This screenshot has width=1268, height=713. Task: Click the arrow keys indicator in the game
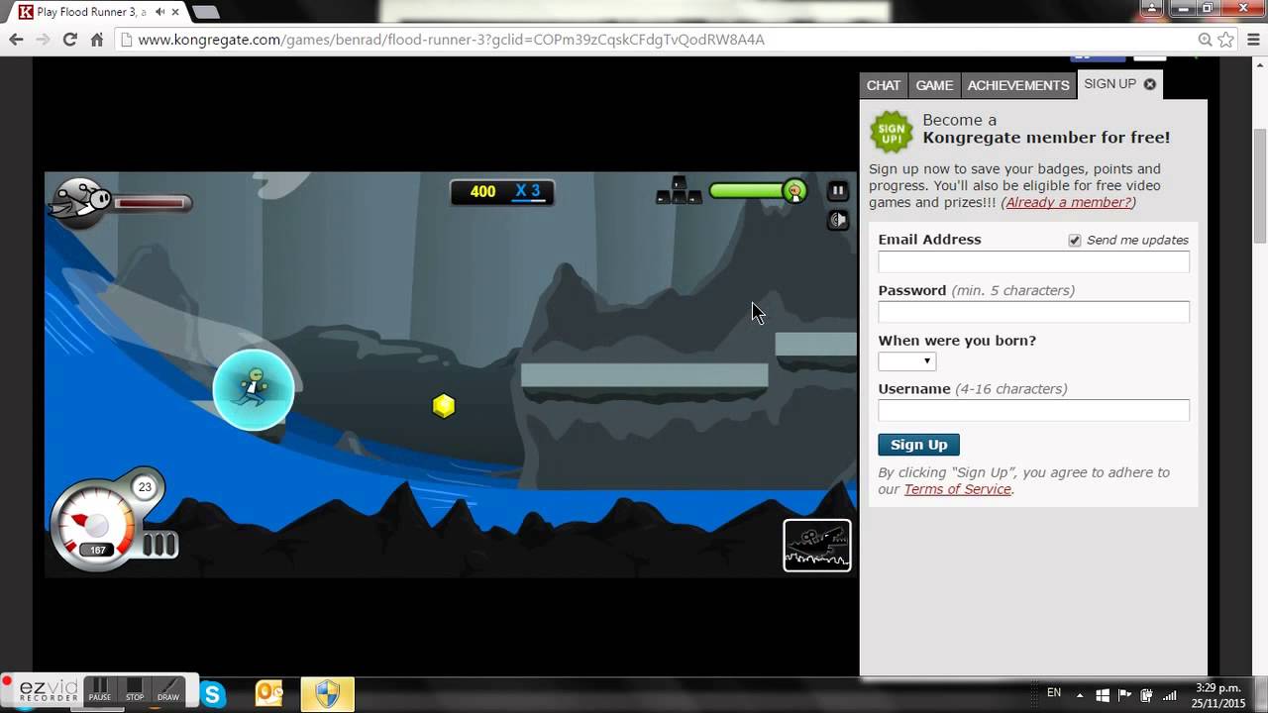(x=679, y=190)
